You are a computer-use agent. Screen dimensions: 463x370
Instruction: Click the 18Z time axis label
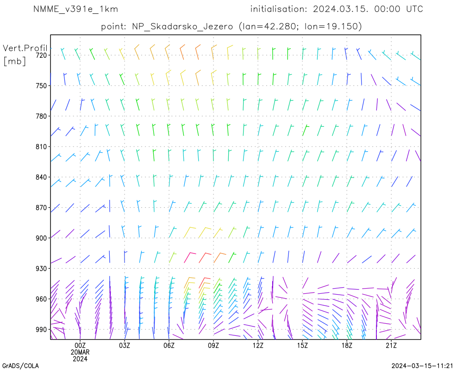[347, 345]
